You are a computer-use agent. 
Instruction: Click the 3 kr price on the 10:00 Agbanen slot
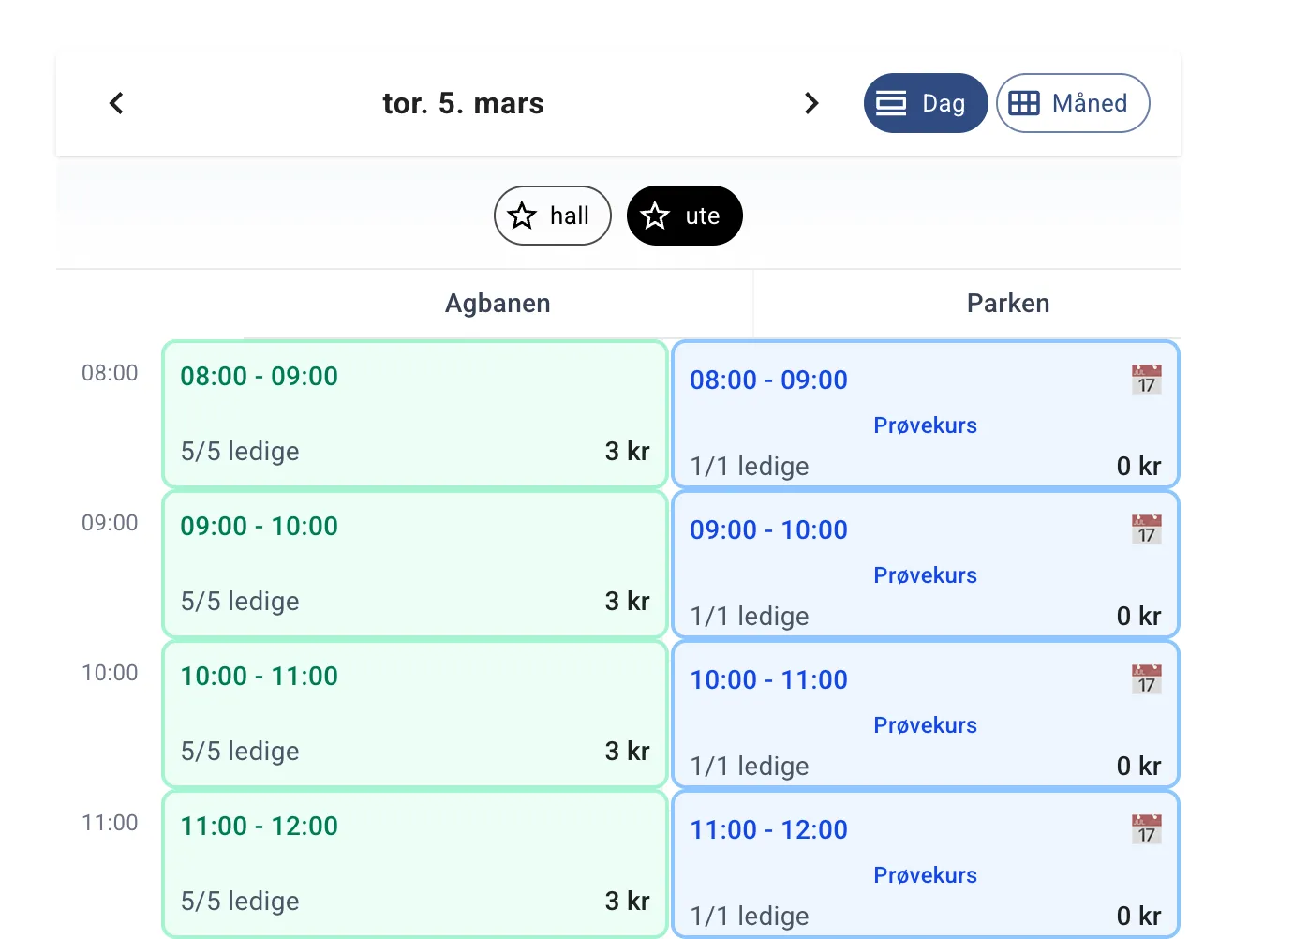tap(627, 750)
